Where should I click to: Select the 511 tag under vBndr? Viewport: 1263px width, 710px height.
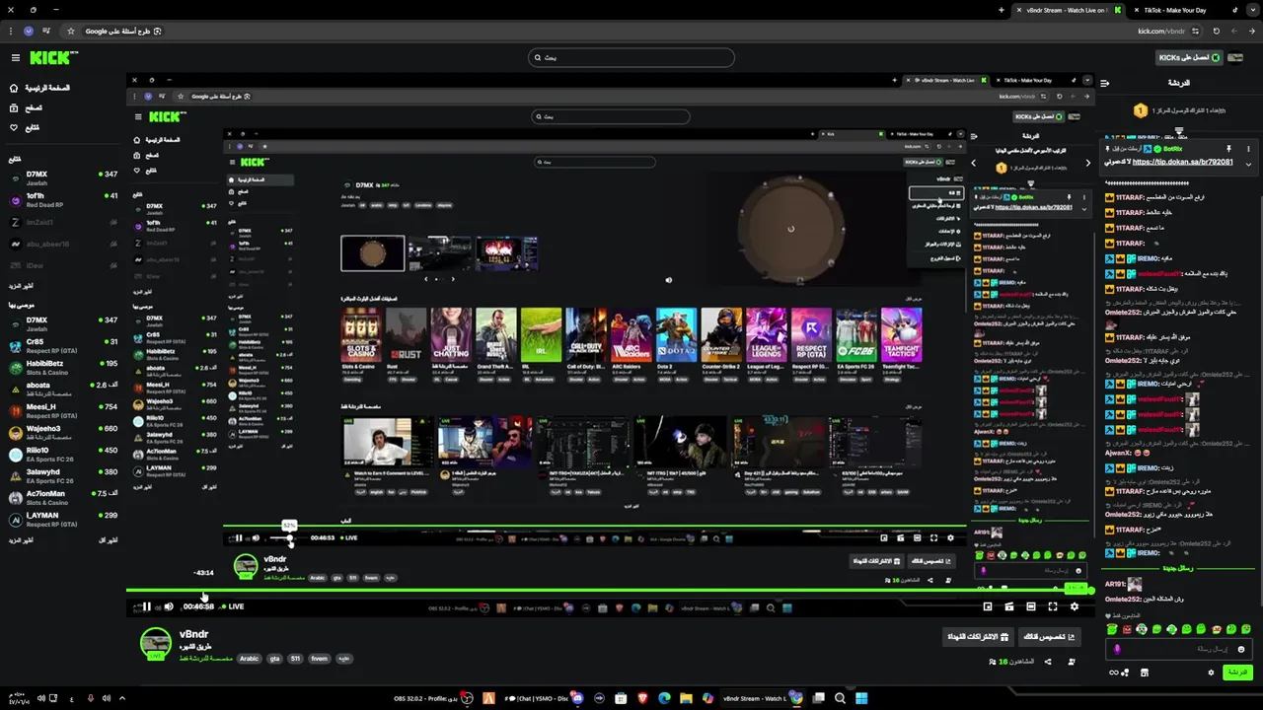click(296, 659)
